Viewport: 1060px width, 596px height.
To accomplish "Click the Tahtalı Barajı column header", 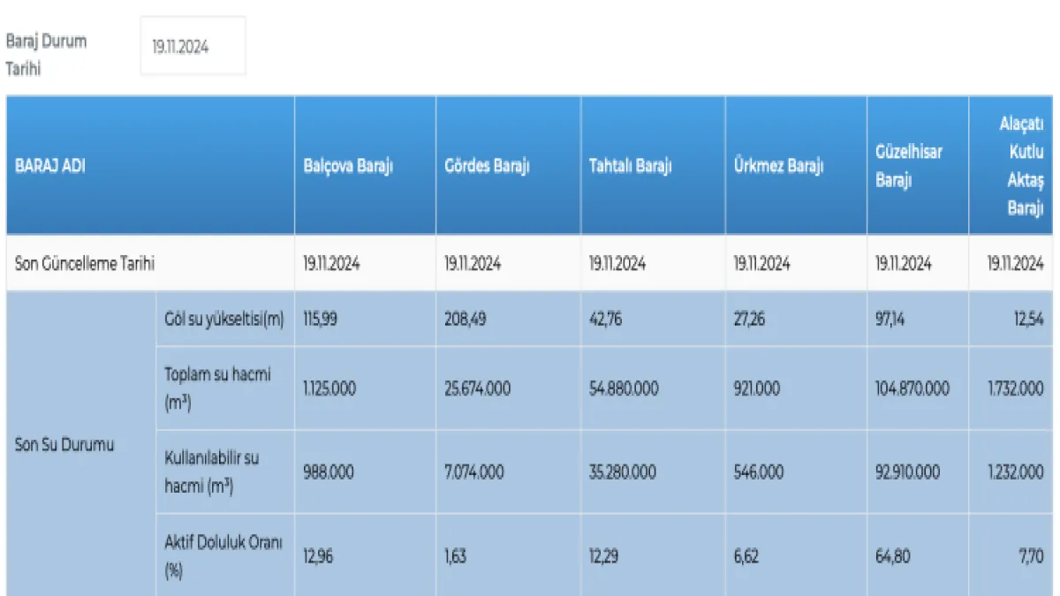I will [x=630, y=167].
